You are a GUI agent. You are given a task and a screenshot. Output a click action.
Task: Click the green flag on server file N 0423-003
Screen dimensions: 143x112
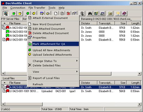coord(8,32)
